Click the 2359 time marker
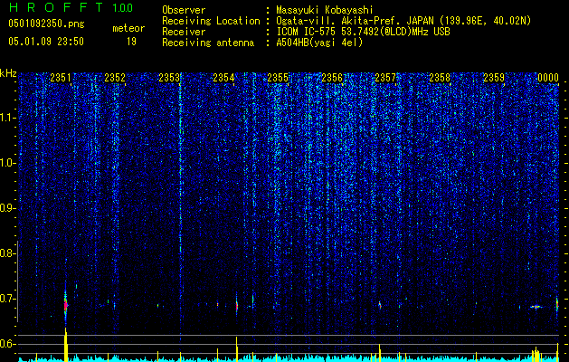Image resolution: width=569 pixels, height=362 pixels. tap(494, 78)
